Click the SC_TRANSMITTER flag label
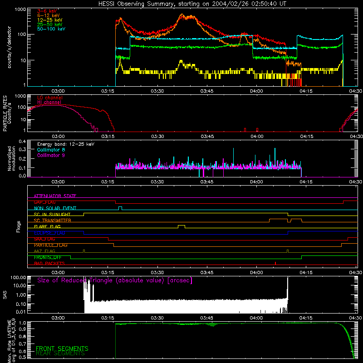 point(53,221)
